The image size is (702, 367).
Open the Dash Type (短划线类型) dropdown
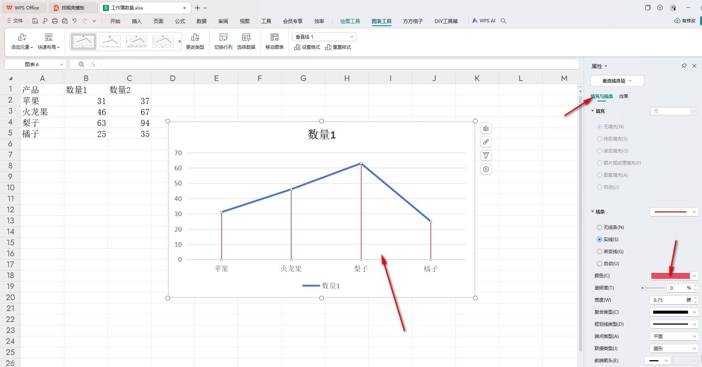pyautogui.click(x=674, y=324)
